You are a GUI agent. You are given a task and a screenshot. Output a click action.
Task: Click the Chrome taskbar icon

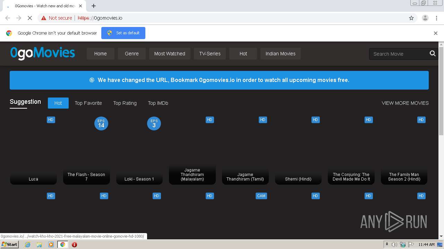62,245
